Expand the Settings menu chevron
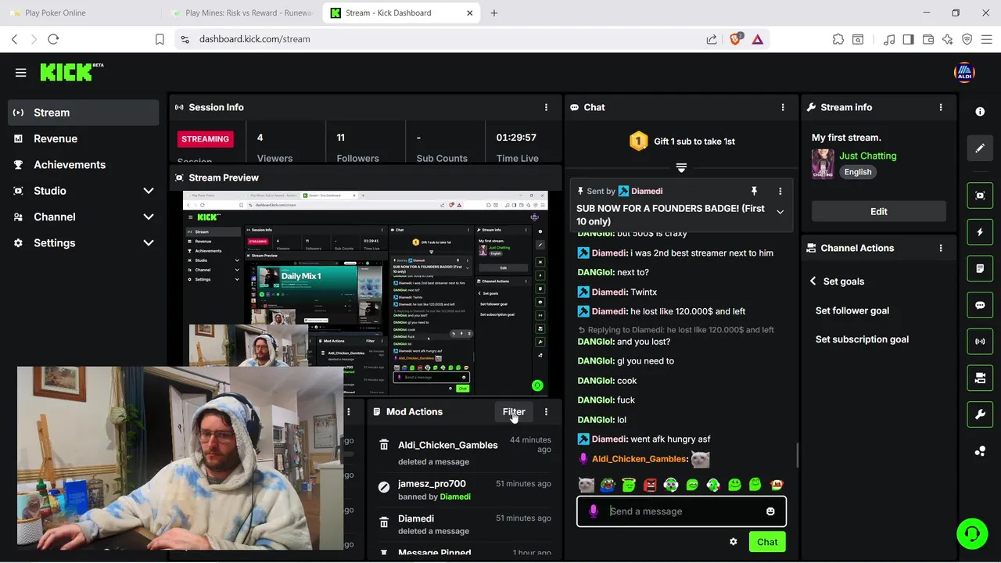Image resolution: width=1001 pixels, height=563 pixels. pyautogui.click(x=149, y=243)
